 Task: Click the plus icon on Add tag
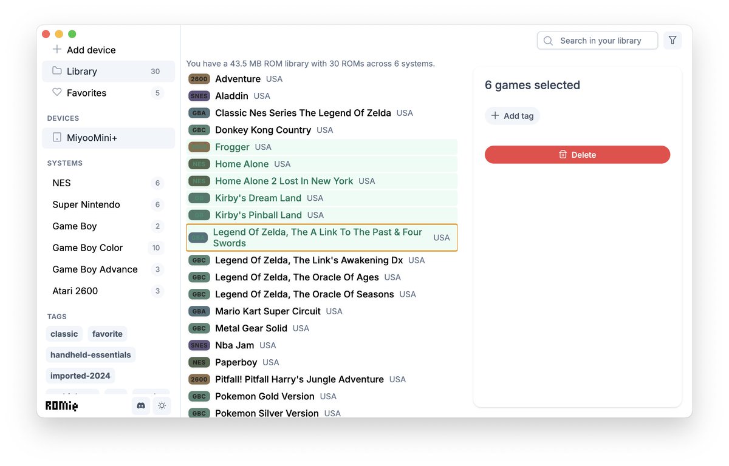pos(495,115)
